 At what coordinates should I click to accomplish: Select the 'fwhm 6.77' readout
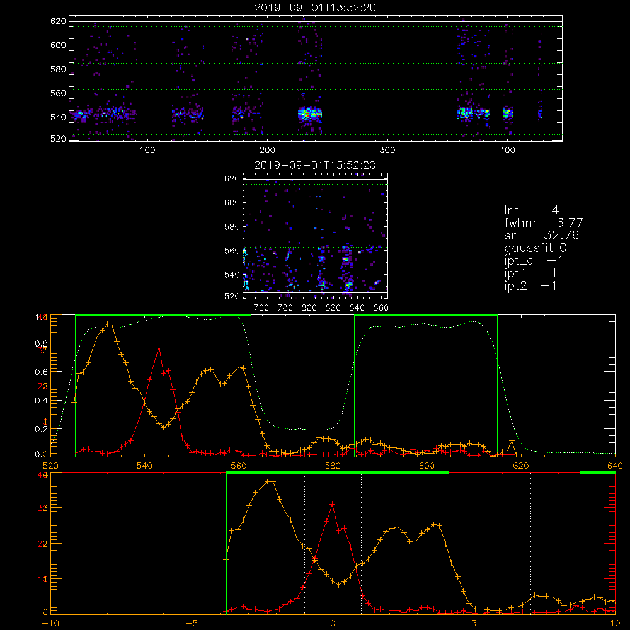tap(543, 222)
